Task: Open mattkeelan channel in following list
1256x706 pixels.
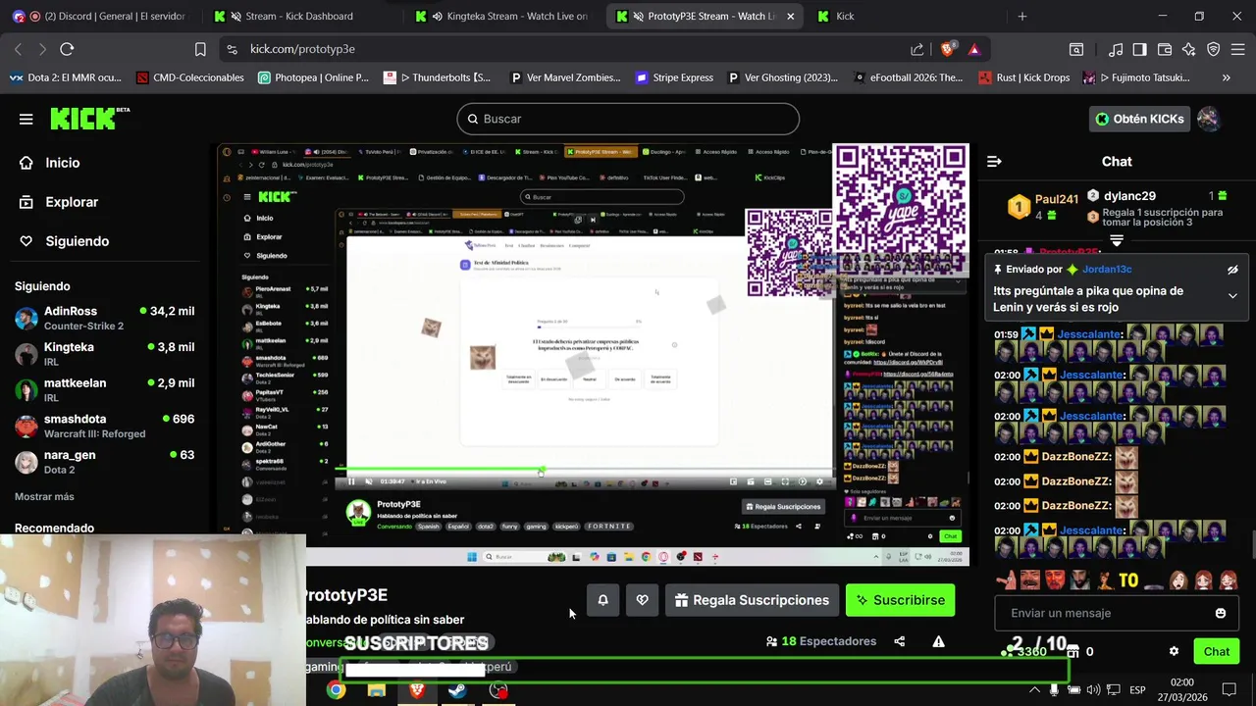Action: point(104,389)
